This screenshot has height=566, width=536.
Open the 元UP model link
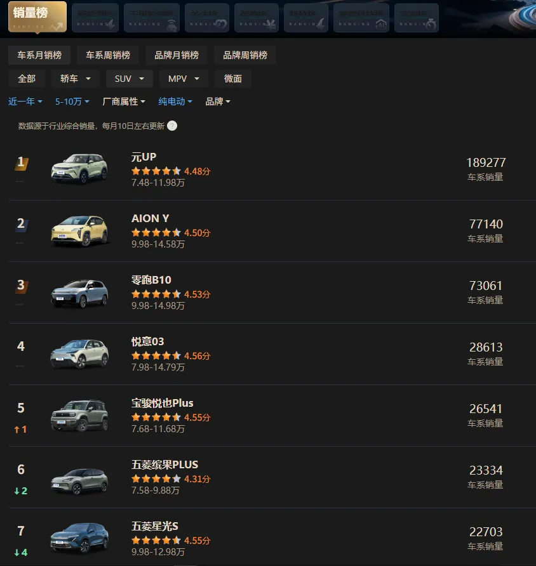144,157
